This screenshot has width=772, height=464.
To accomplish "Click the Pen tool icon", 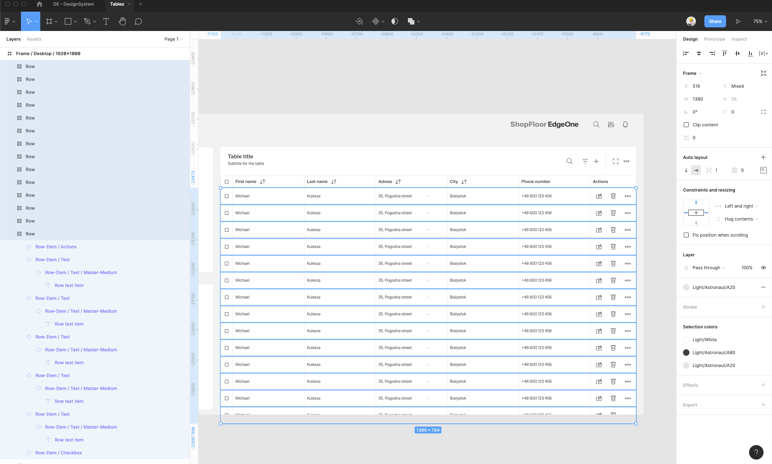I will pyautogui.click(x=87, y=22).
